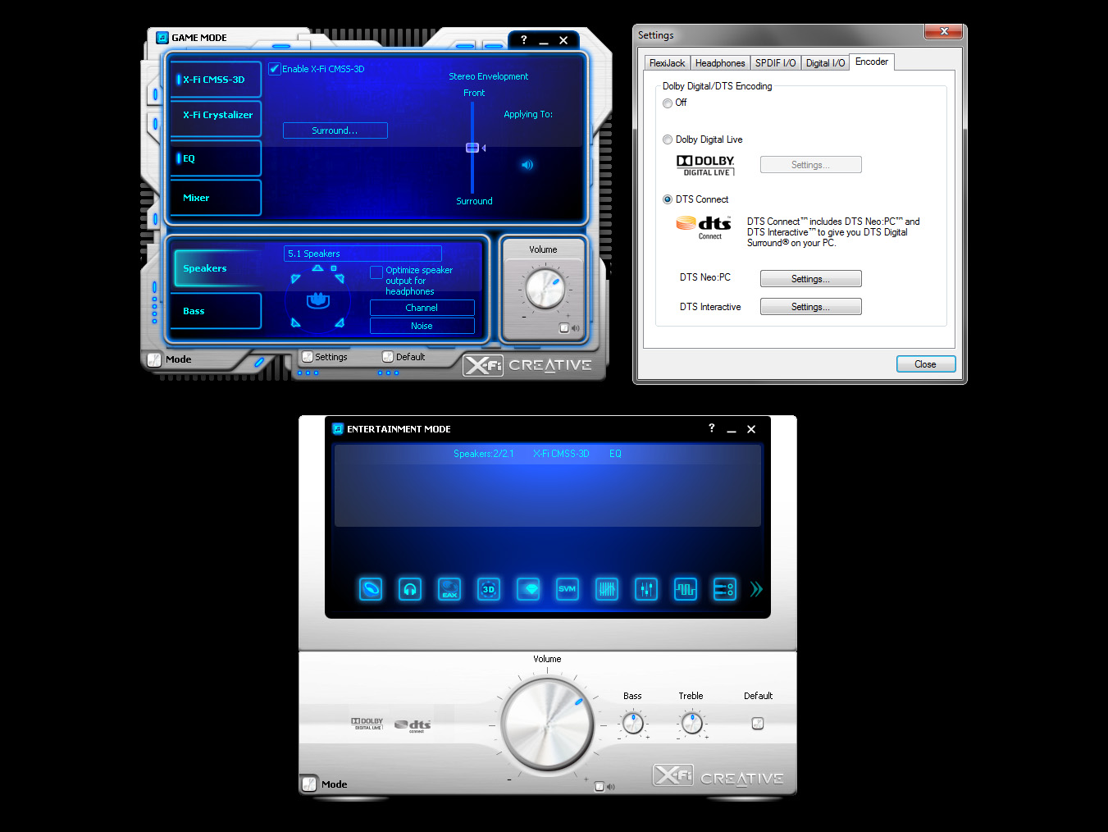1108x832 pixels.
Task: Click the Stereo Envelopment slider handle
Action: [472, 148]
